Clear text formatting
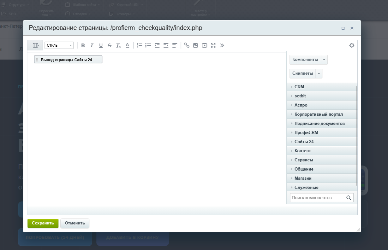The height and width of the screenshot is (250, 388). [118, 45]
